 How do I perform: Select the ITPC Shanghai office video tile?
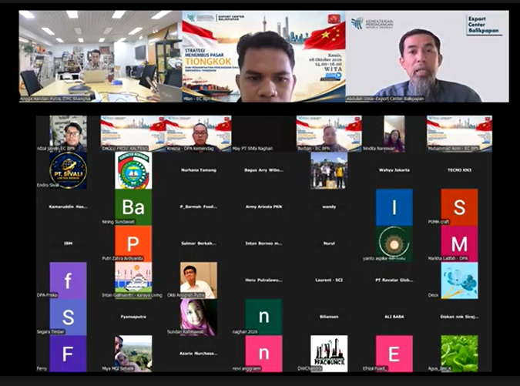coord(100,56)
